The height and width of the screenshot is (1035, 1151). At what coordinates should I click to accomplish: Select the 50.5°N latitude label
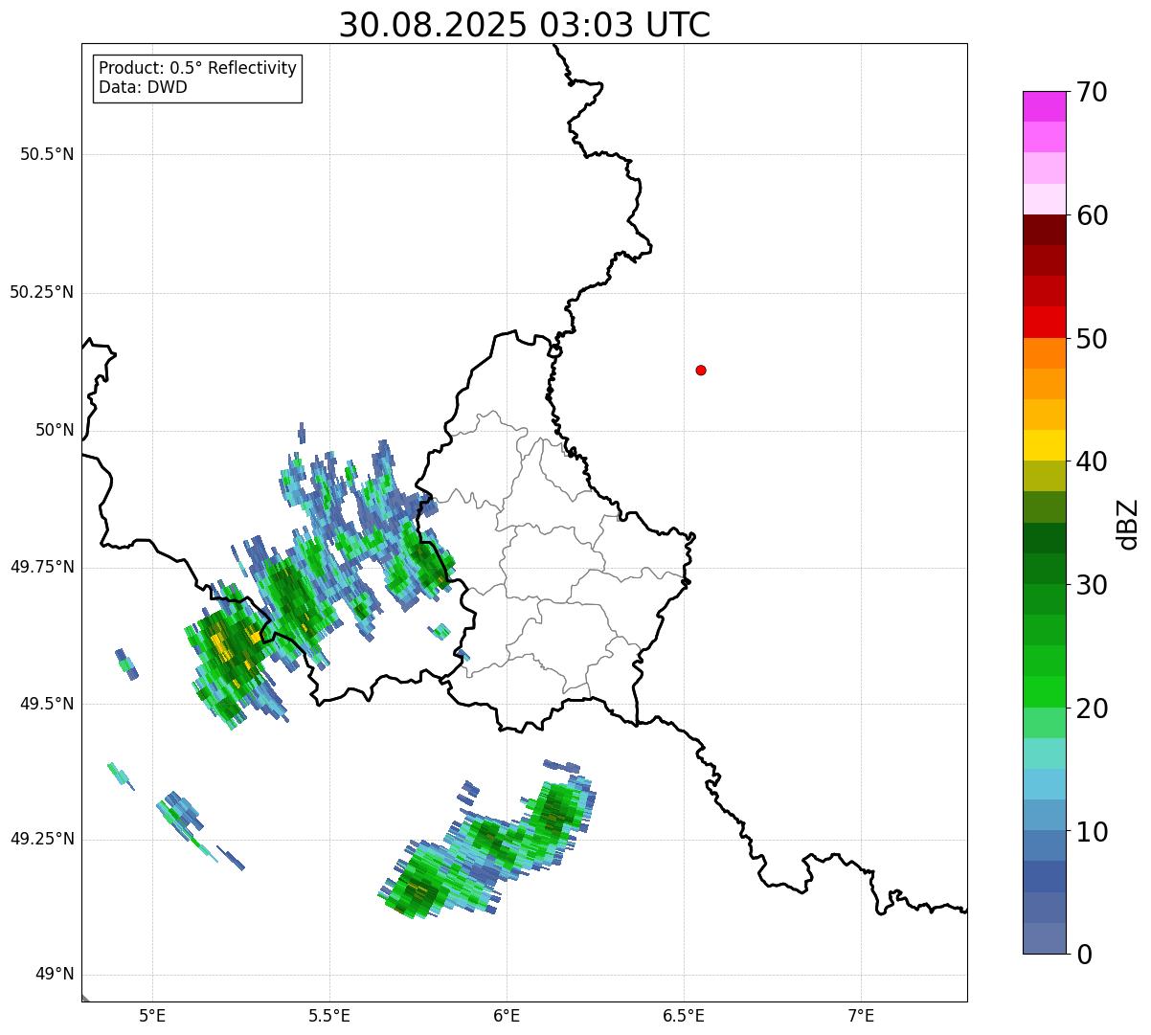pos(47,154)
